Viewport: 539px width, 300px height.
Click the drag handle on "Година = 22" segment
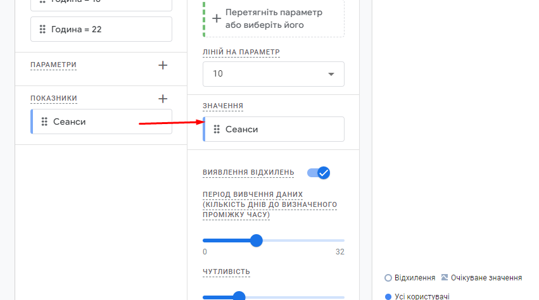coord(42,29)
